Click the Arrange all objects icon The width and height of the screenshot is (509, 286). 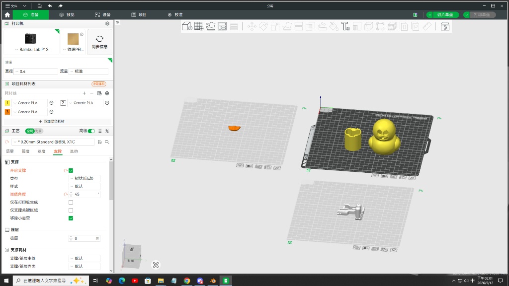(222, 26)
